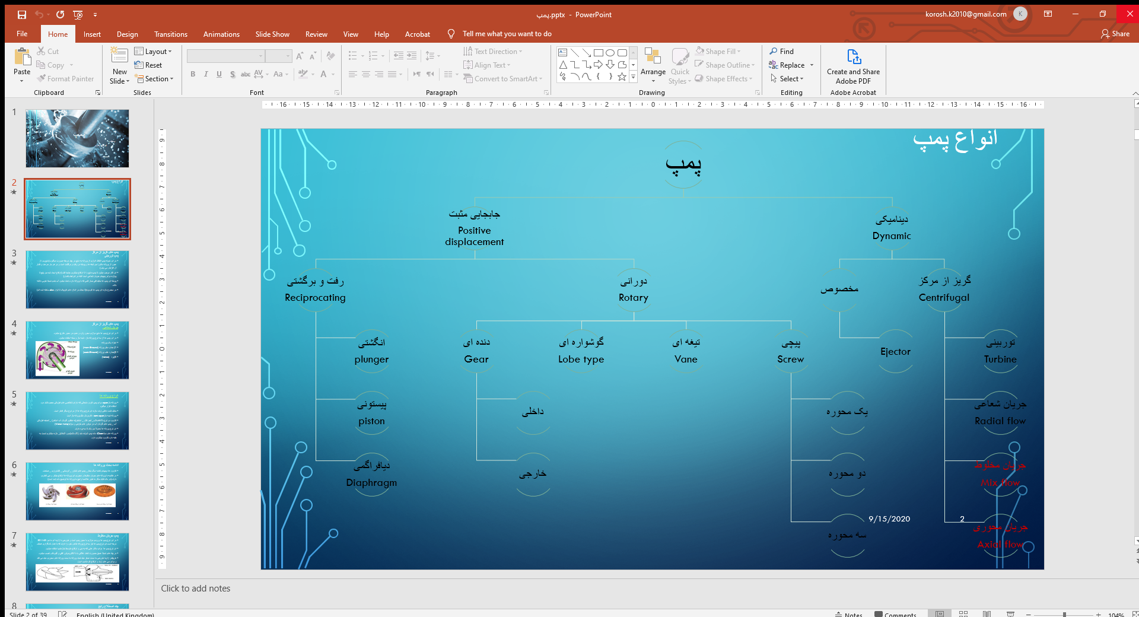Viewport: 1139px width, 617px height.
Task: Click the Save icon in quick access toolbar
Action: point(21,14)
